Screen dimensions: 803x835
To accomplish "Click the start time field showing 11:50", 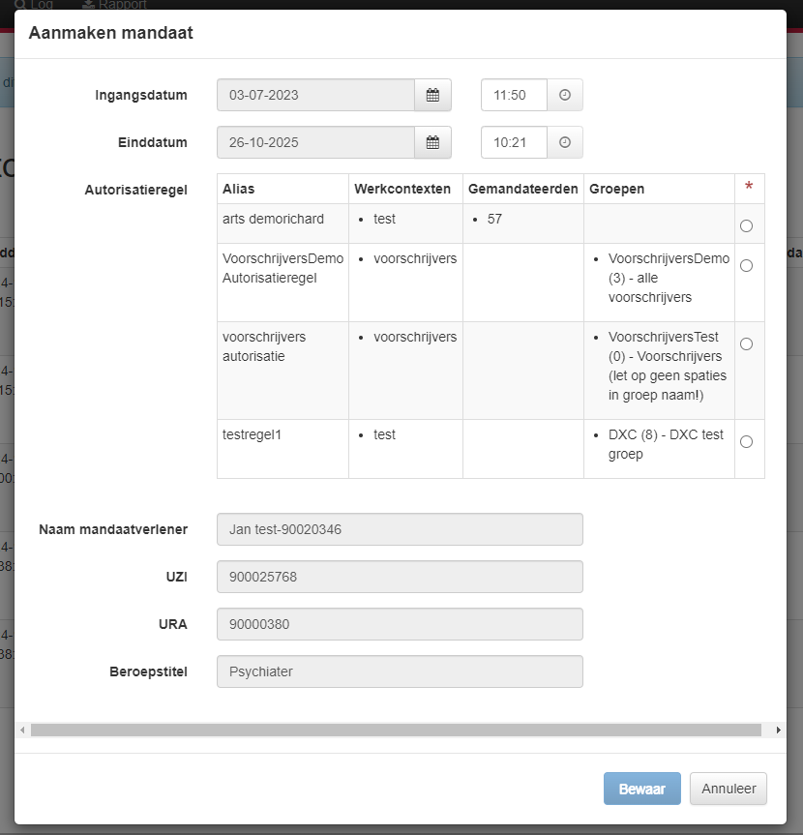I will (514, 95).
